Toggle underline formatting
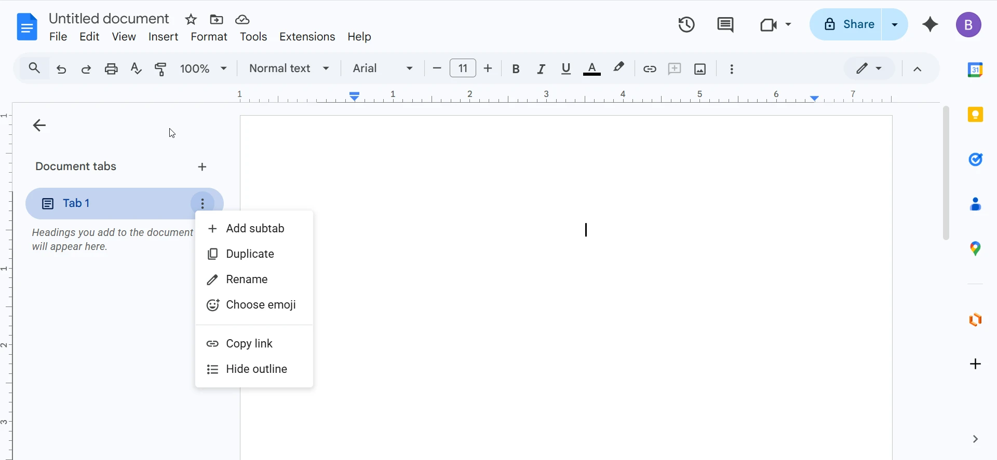This screenshot has width=997, height=460. tap(566, 69)
